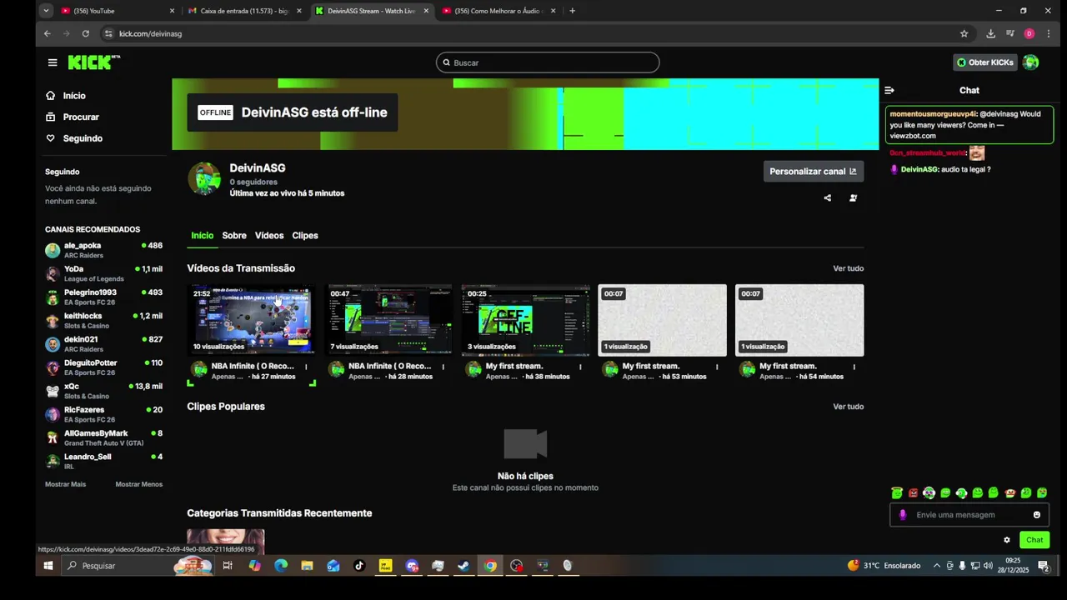Open the 21:52 NBA Infinite video thumbnail
Viewport: 1067px width, 600px height.
(253, 320)
